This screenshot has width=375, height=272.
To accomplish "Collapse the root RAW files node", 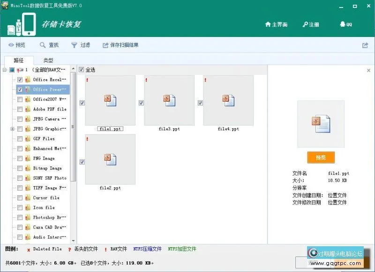I will [x=6, y=69].
